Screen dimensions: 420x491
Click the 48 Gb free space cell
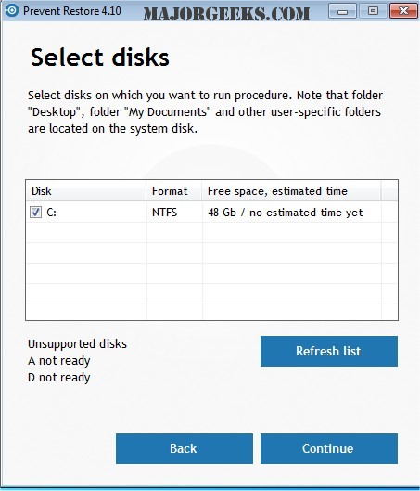click(x=286, y=213)
